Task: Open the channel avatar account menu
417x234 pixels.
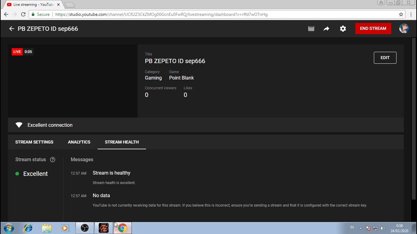Action: click(404, 29)
